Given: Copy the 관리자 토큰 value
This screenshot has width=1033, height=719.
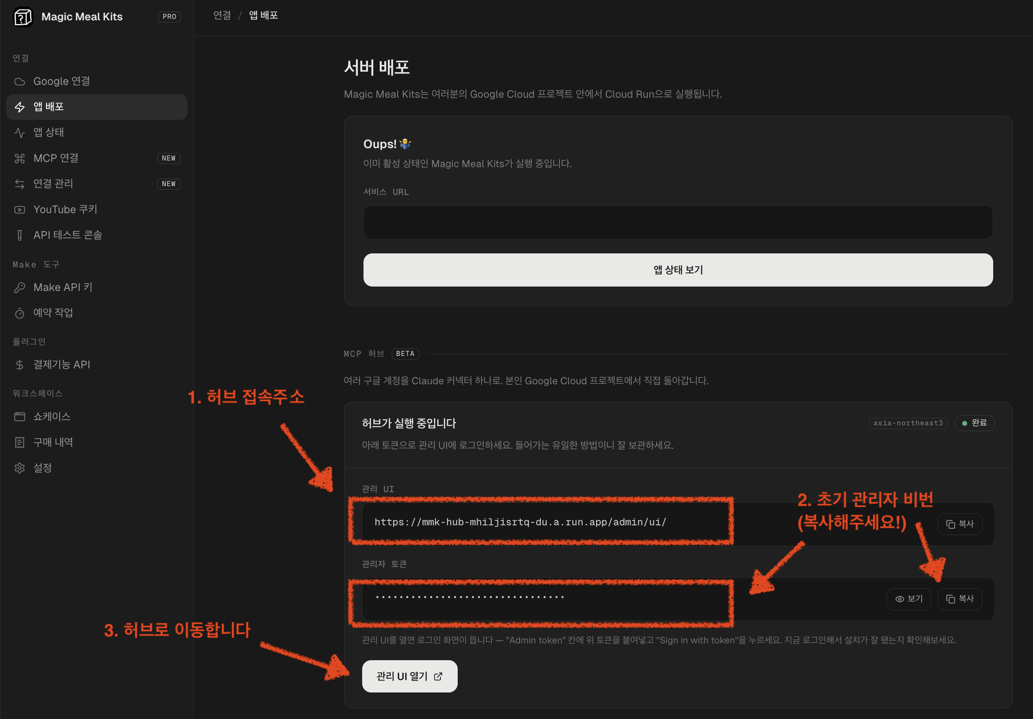Looking at the screenshot, I should 960,599.
